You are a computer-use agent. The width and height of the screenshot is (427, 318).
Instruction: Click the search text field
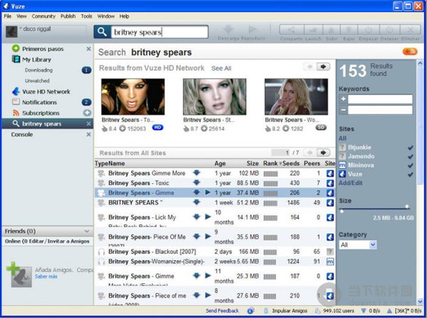coord(159,32)
